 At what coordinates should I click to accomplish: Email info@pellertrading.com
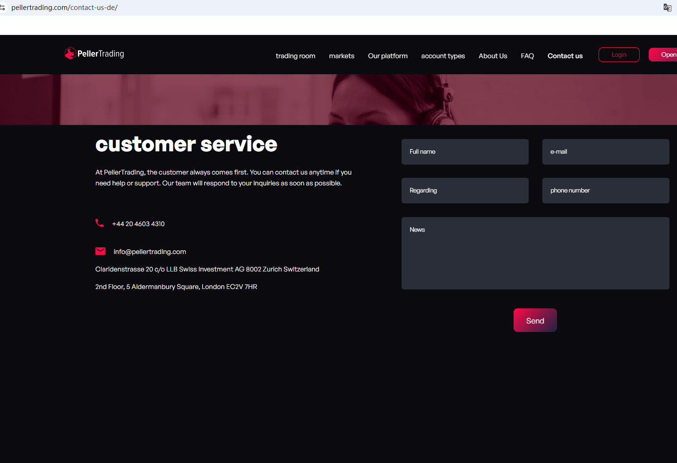pyautogui.click(x=150, y=252)
